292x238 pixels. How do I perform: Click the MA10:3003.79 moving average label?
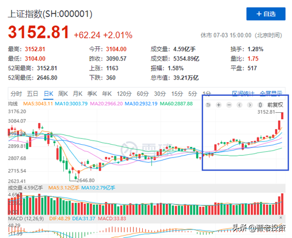71,104
